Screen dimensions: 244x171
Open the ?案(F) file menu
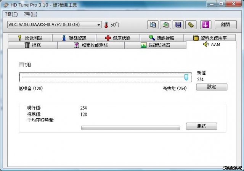click(11, 14)
